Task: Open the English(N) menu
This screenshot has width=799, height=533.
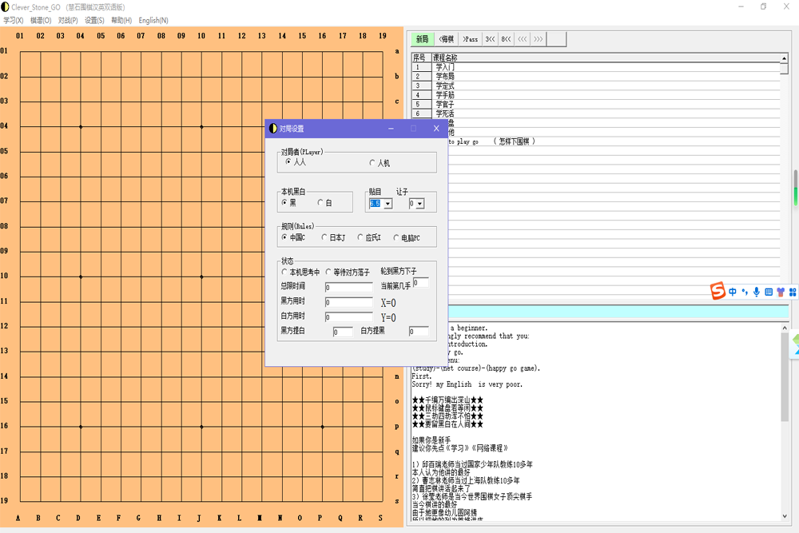Action: click(153, 20)
